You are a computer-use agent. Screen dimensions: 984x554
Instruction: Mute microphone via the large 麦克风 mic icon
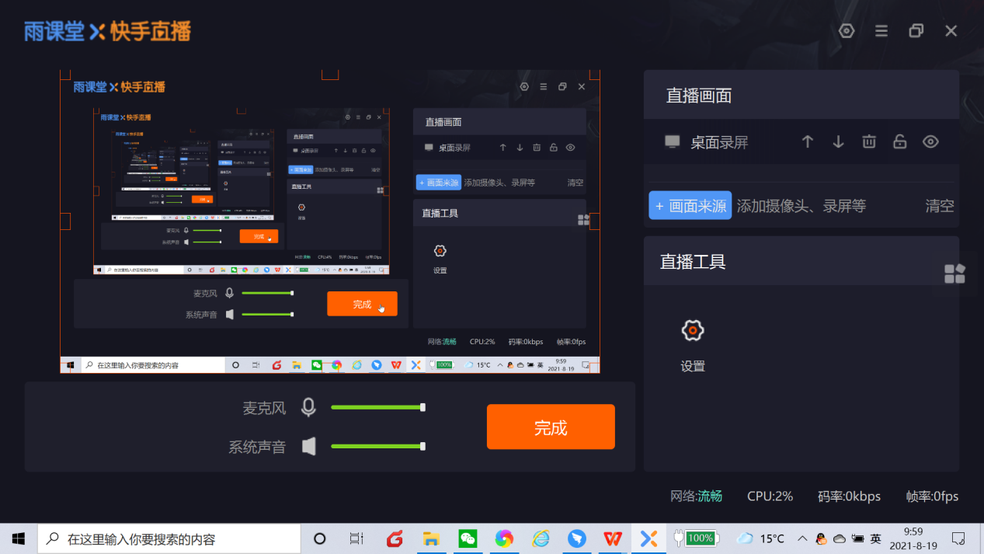(x=308, y=407)
